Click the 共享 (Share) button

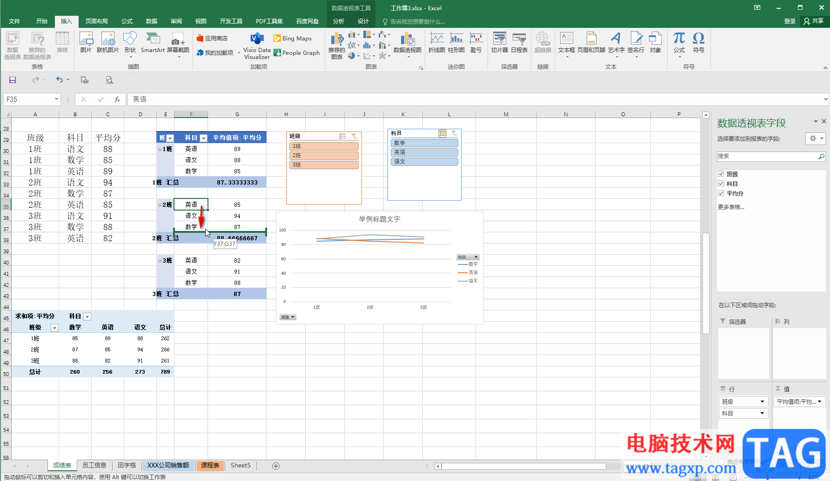814,21
